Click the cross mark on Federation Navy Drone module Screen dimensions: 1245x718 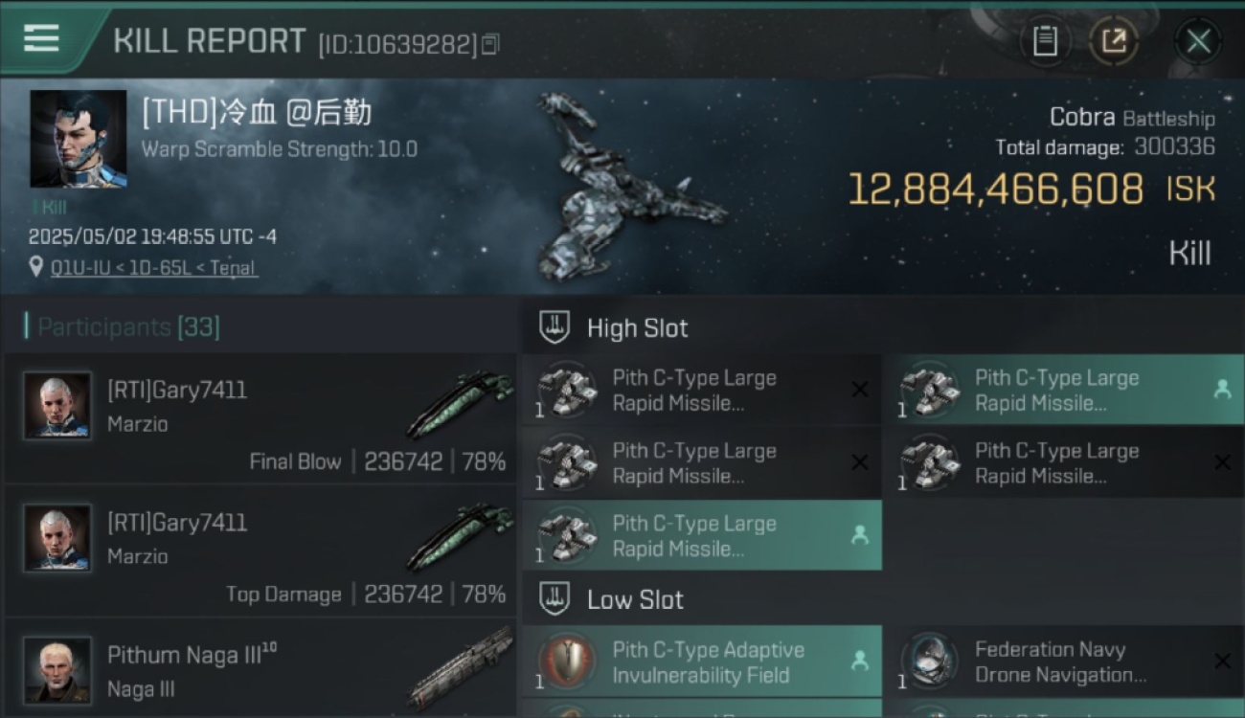pos(1222,662)
